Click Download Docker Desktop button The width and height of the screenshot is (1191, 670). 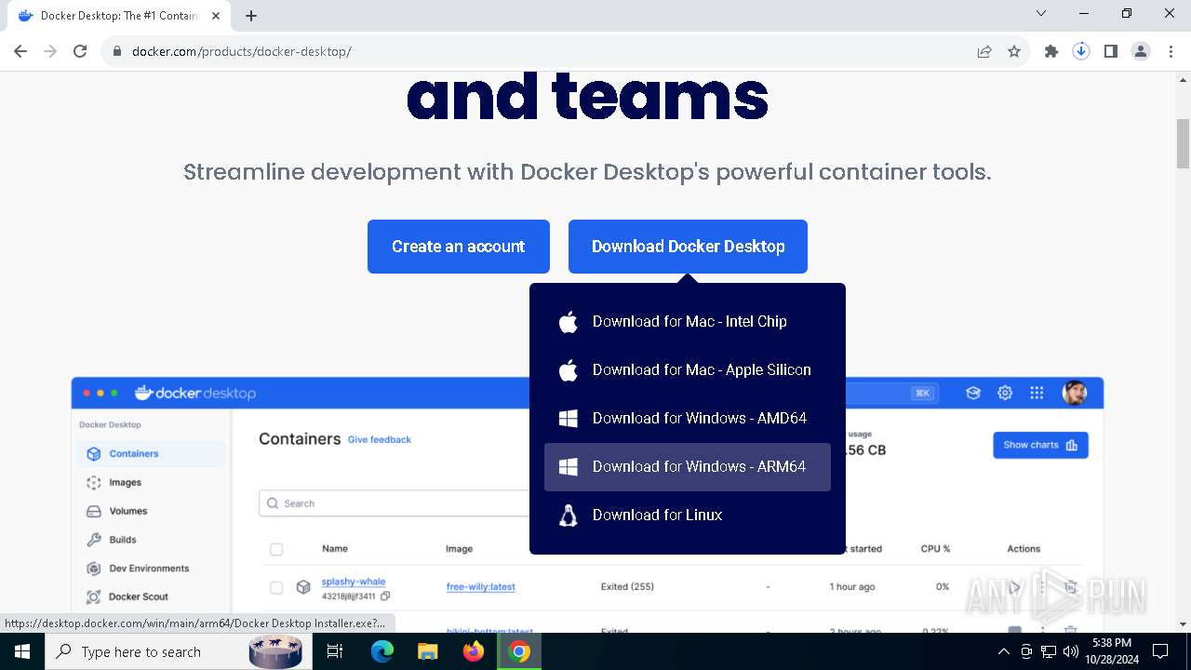688,247
